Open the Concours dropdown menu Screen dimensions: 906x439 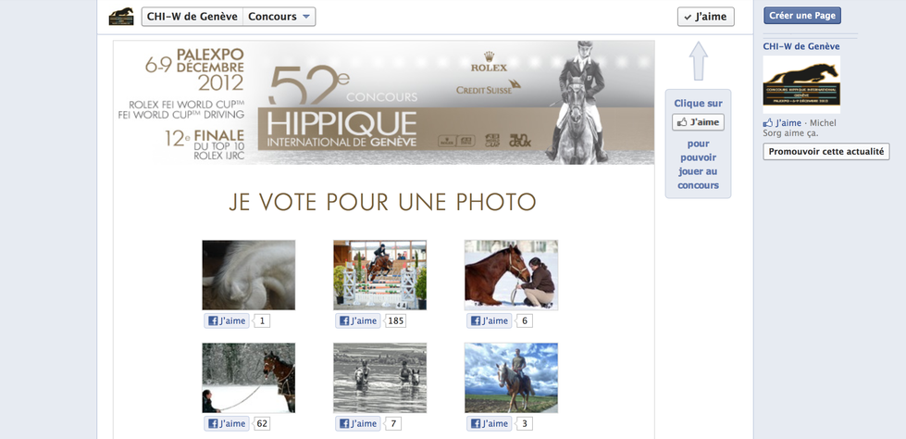(x=279, y=17)
